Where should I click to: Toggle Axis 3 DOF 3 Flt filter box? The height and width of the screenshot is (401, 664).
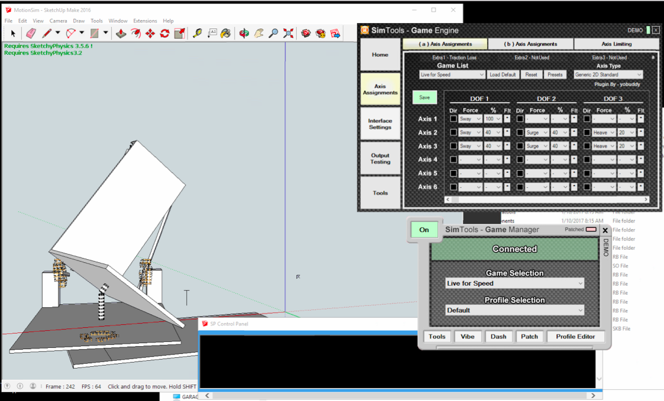(x=641, y=146)
